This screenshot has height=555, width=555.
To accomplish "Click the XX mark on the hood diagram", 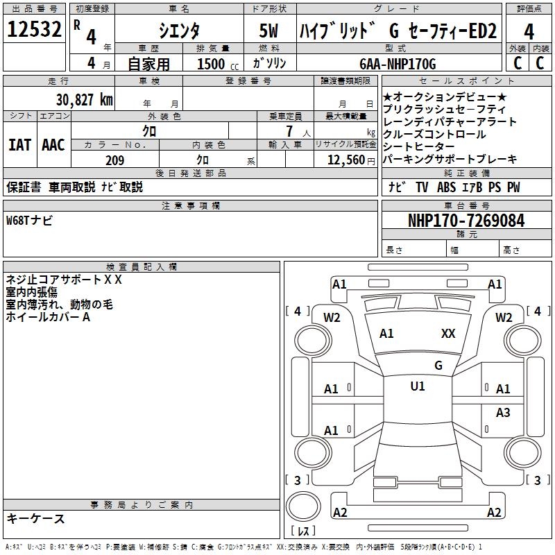I will (x=448, y=334).
